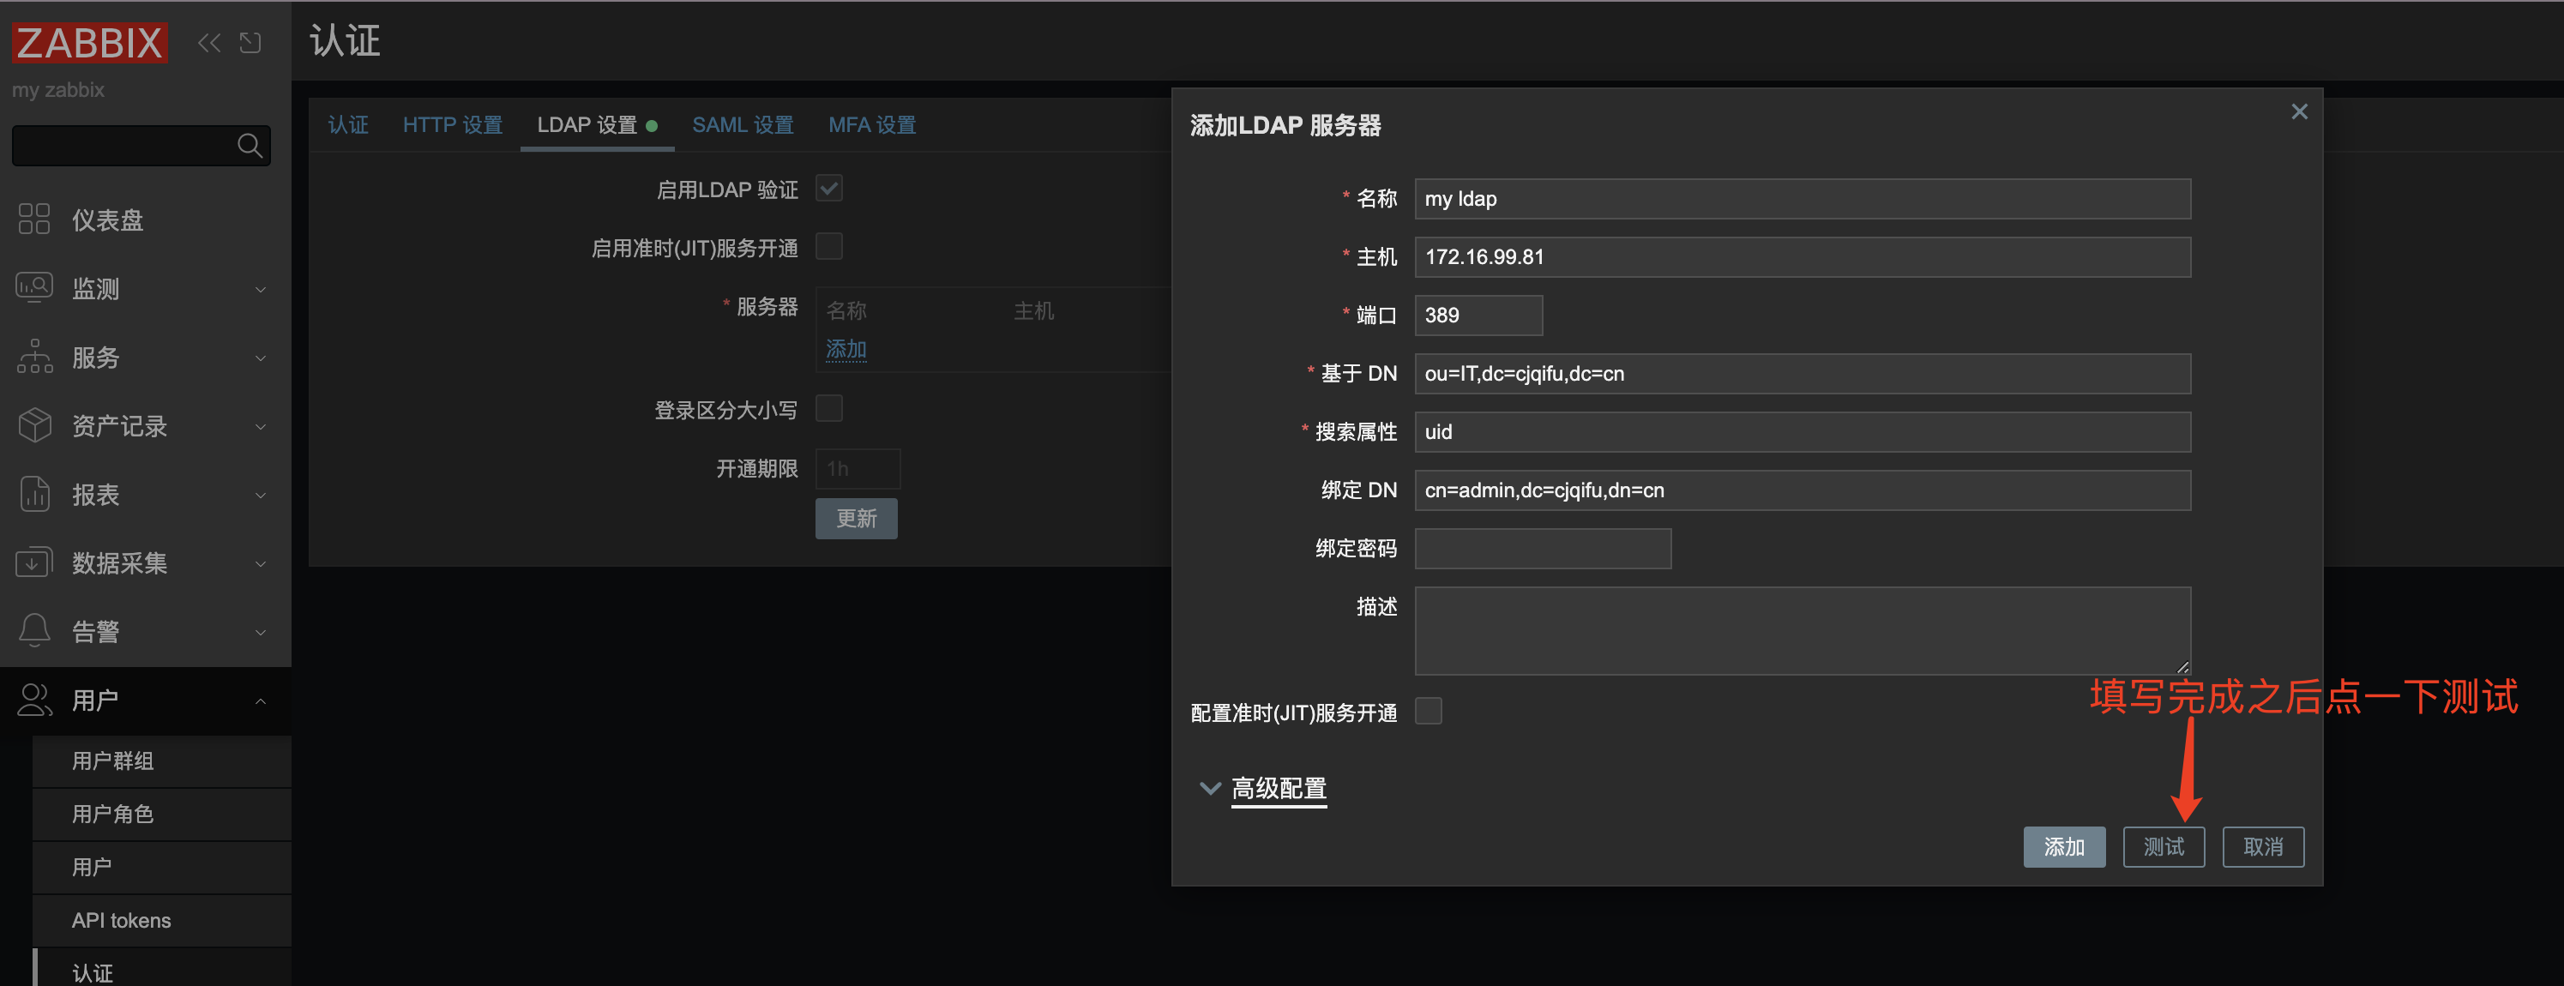Click 更新 button
This screenshot has height=986, width=2564.
856,519
